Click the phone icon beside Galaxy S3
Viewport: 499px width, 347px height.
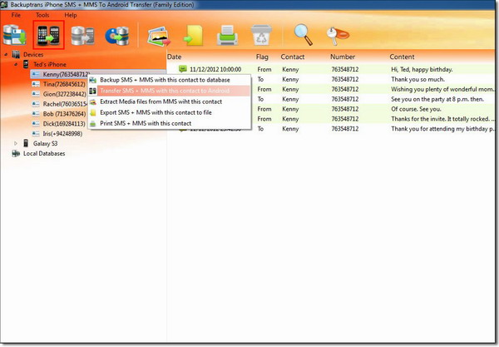(26, 143)
